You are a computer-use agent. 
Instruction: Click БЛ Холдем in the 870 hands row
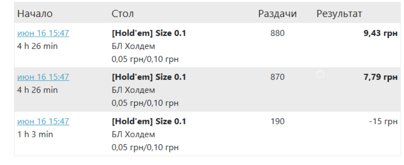(x=133, y=90)
